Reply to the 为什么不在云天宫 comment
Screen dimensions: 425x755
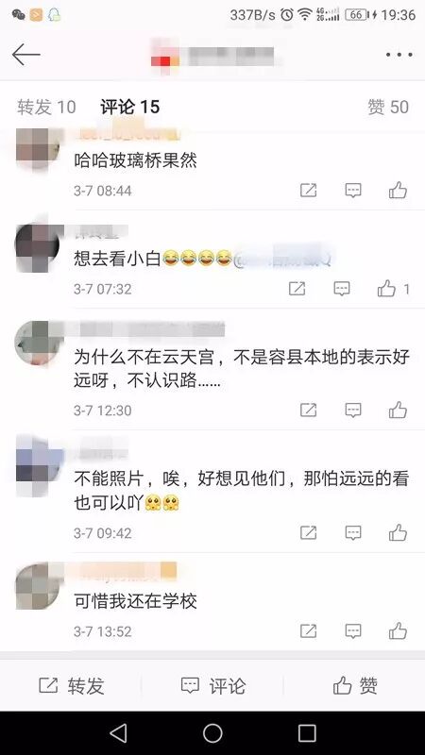coord(353,411)
